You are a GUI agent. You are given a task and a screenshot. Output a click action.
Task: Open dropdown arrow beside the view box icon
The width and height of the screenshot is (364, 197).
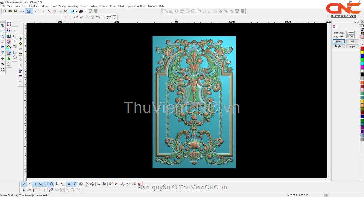32,11
